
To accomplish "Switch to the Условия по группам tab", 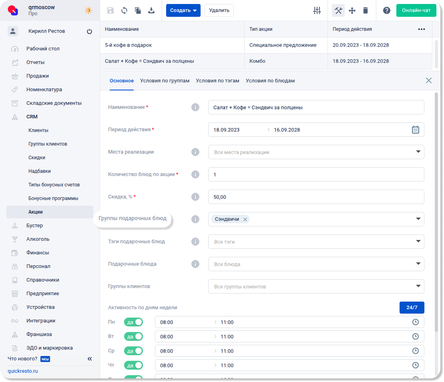I will [x=165, y=81].
